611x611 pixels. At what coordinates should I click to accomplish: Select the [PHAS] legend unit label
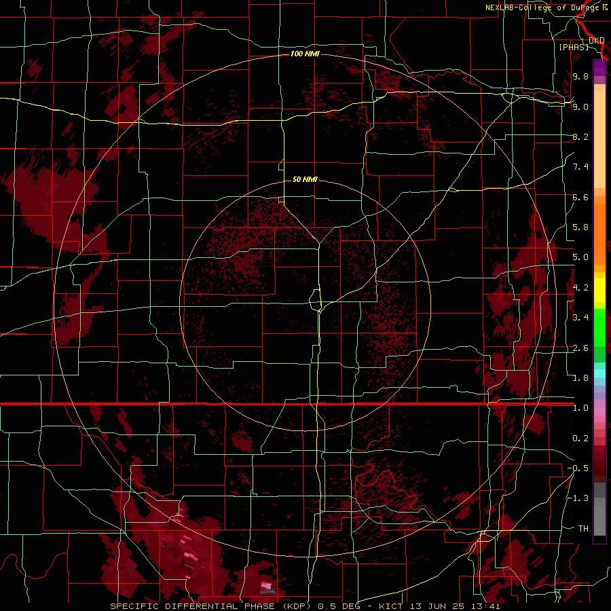click(574, 47)
